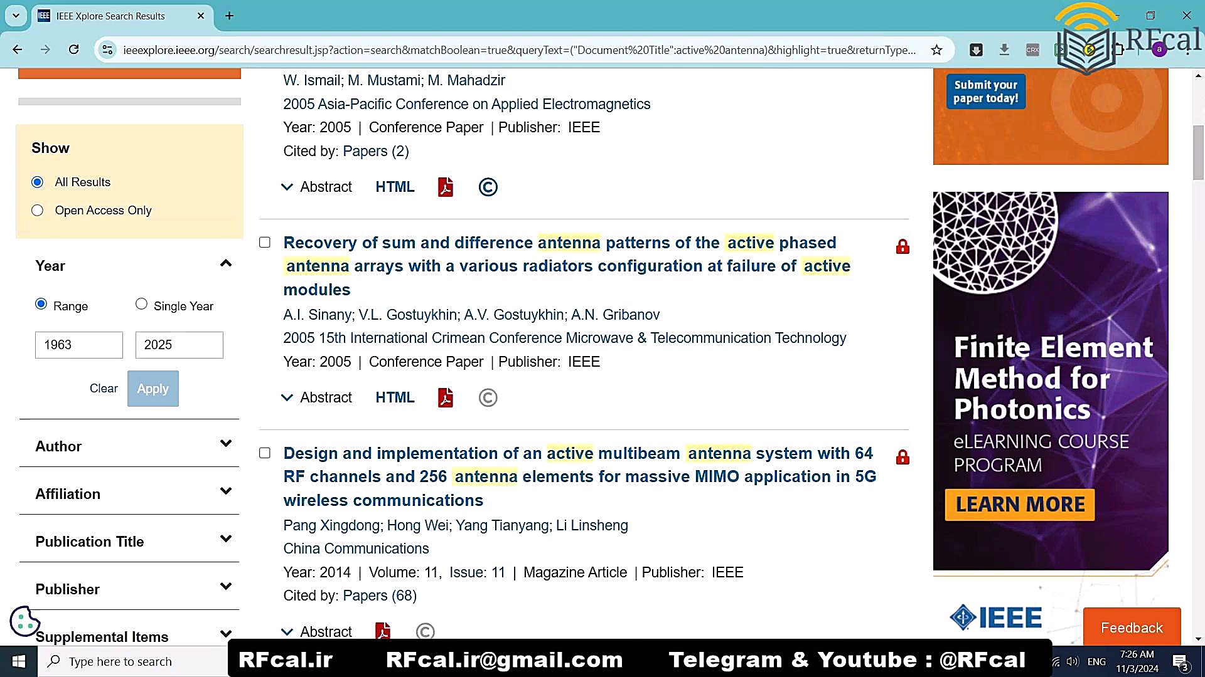This screenshot has width=1205, height=677.
Task: Click the start year field showing 1963
Action: coord(79,345)
